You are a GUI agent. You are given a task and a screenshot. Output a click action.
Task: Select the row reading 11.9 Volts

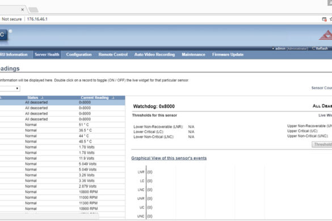pos(62,159)
